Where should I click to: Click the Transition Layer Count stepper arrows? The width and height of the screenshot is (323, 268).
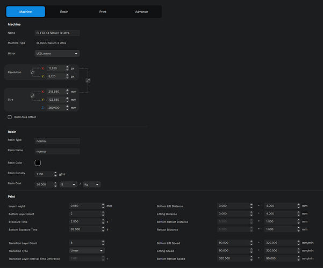click(103, 243)
